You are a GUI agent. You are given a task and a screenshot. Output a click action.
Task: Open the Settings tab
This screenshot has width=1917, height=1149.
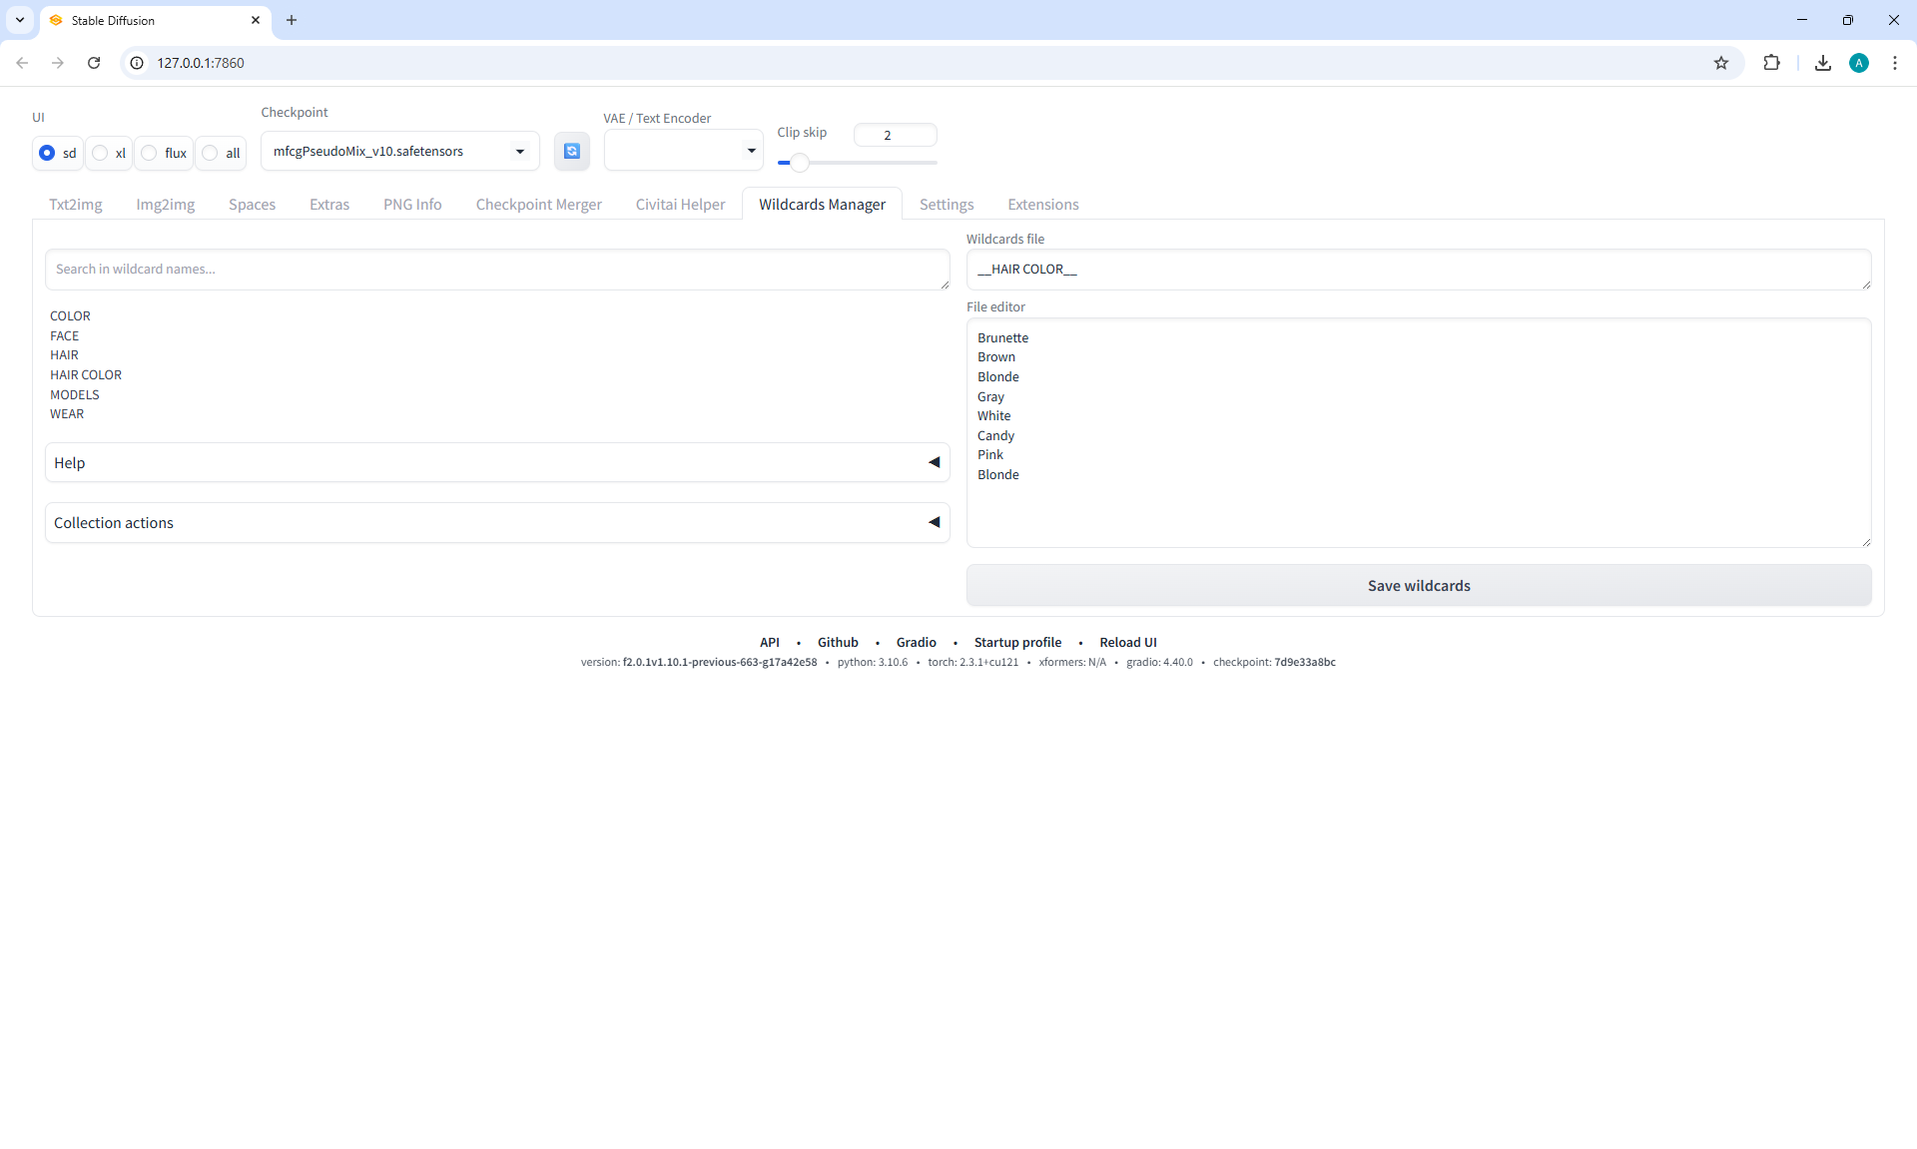coord(946,204)
